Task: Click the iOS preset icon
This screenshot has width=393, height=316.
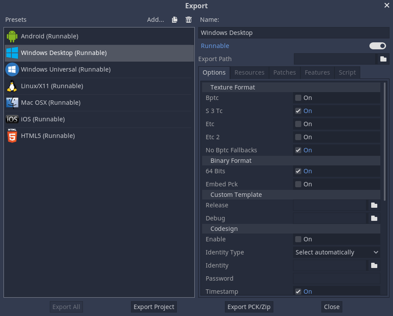Action: pyautogui.click(x=12, y=119)
